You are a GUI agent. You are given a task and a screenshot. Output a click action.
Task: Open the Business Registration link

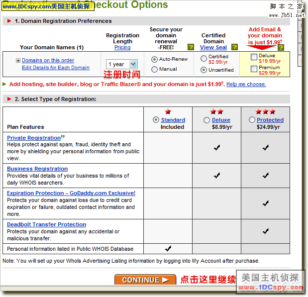pos(37,169)
